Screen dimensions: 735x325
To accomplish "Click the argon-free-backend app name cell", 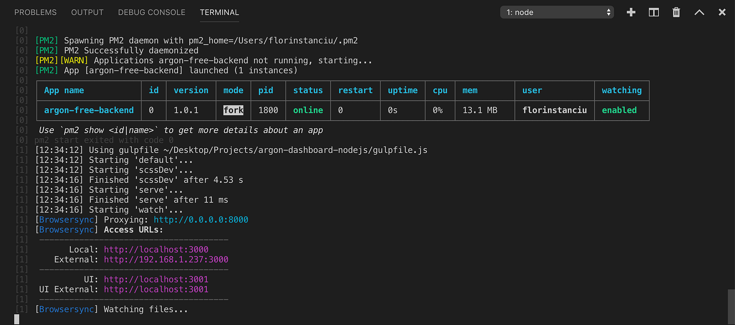I will [89, 111].
